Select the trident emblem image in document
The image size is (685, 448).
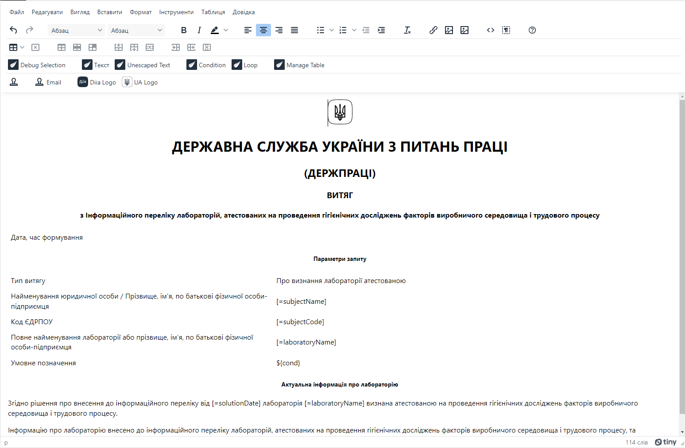click(340, 112)
